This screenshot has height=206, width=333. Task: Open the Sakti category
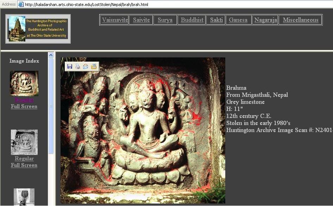pos(216,20)
